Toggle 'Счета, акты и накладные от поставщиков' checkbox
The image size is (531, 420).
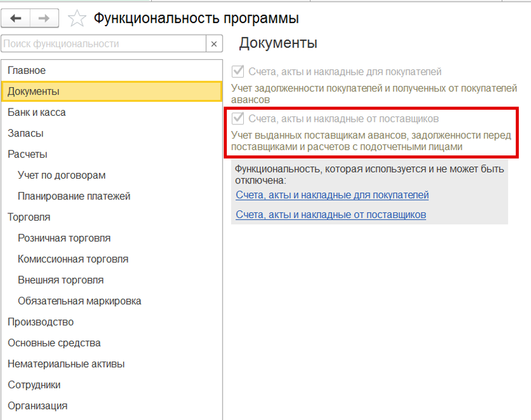click(x=238, y=118)
